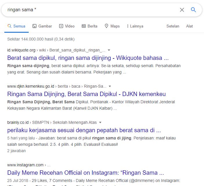The image size is (204, 186).
Task: Open the Alat tools option
Action: tap(190, 26)
